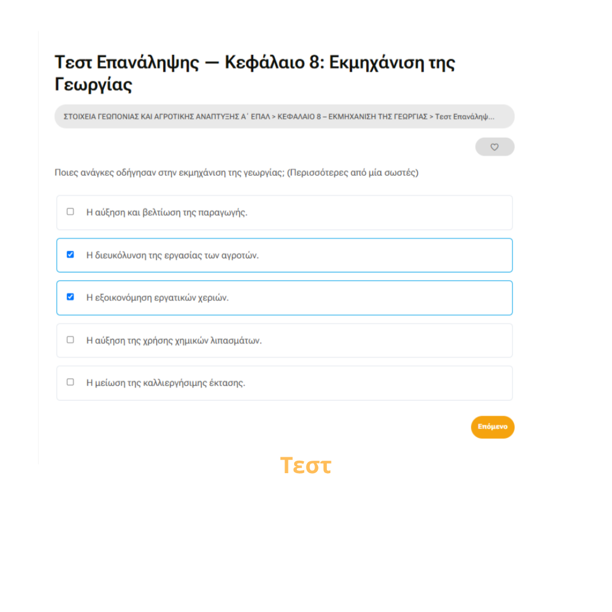Tick the 'μείωση της καλλιεργήσιμης έκτασης' checkbox
Screen dimensions: 612x612
click(70, 382)
